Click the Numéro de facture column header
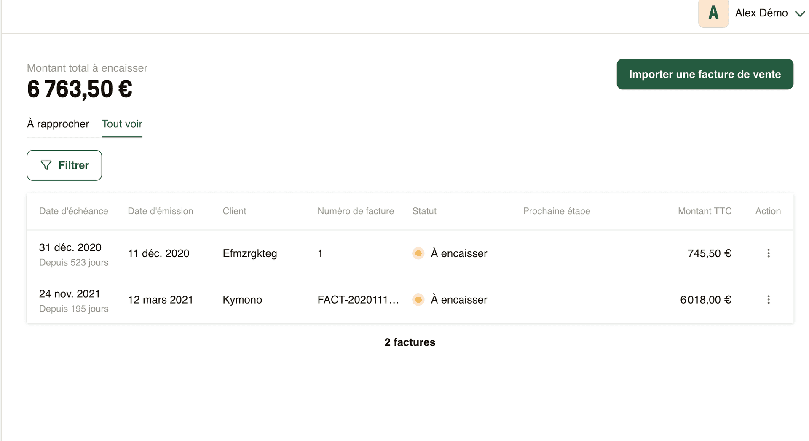This screenshot has width=809, height=441. tap(356, 211)
